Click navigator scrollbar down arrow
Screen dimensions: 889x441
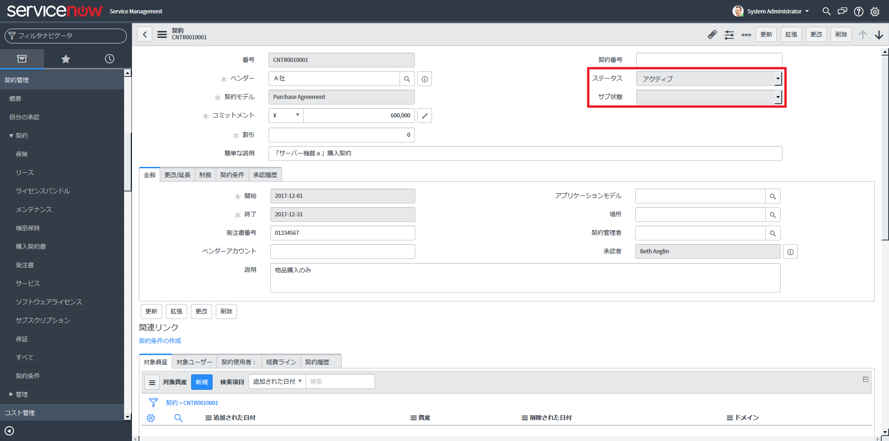128,416
